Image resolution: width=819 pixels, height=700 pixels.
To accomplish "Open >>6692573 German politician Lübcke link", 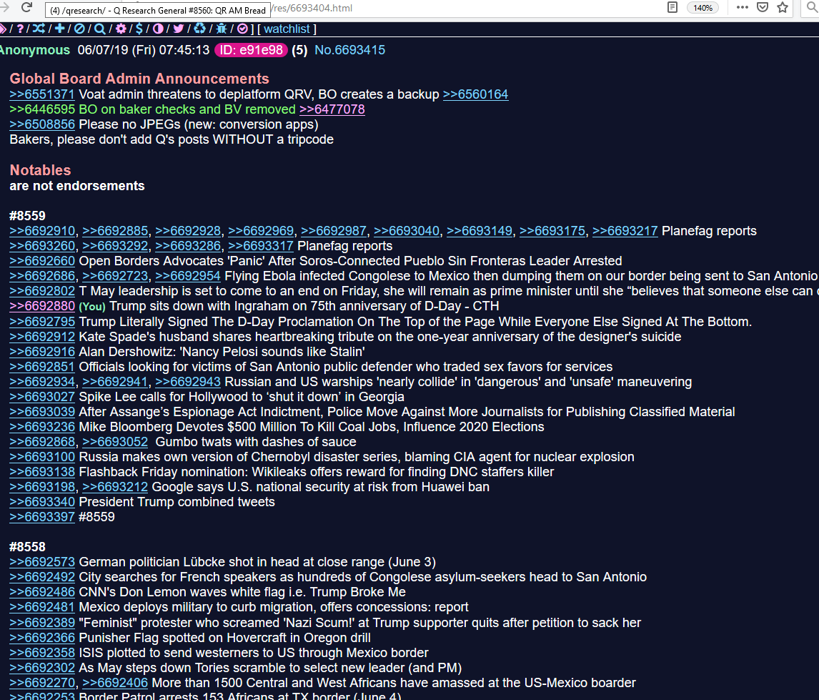I will (42, 563).
